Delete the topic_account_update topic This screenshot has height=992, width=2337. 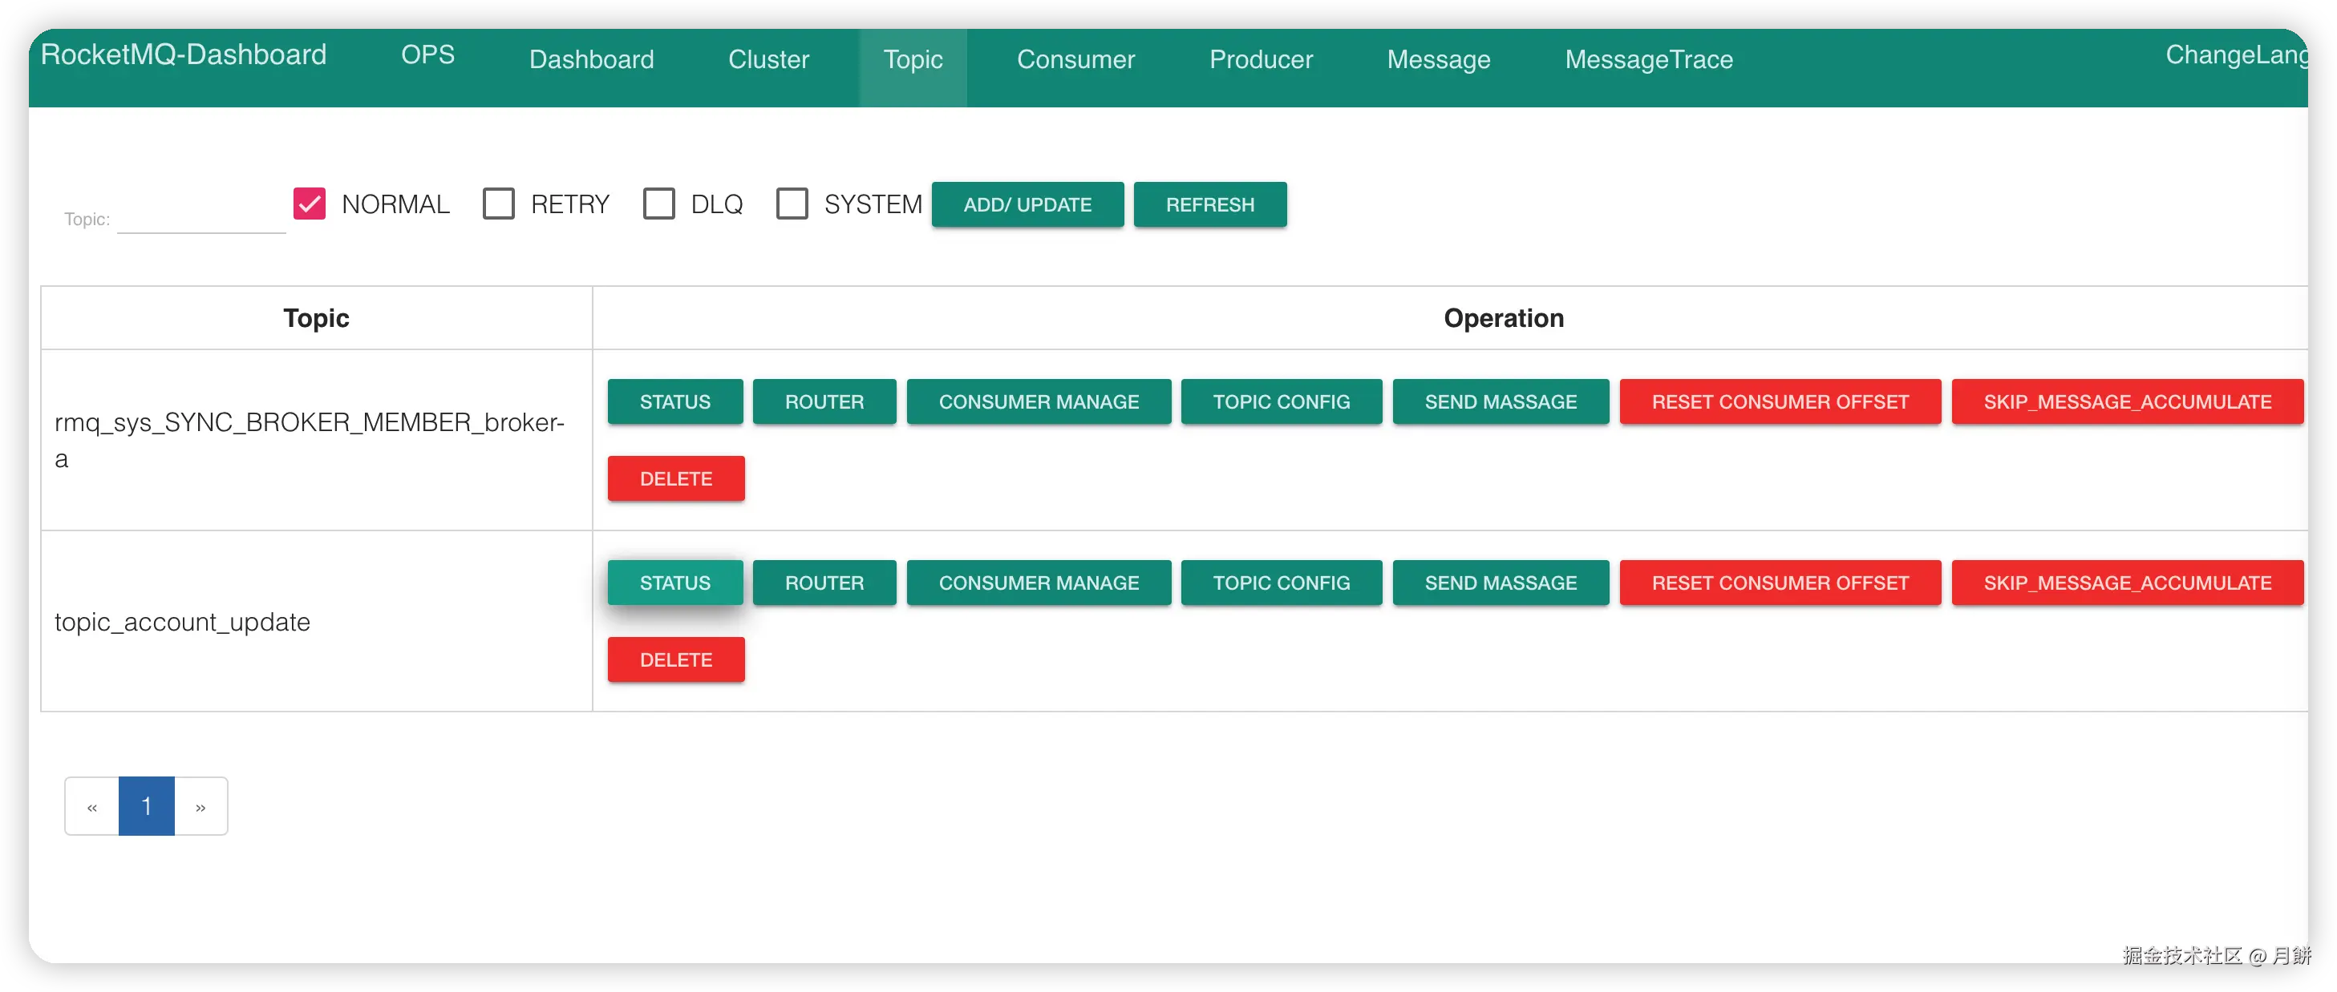click(676, 660)
